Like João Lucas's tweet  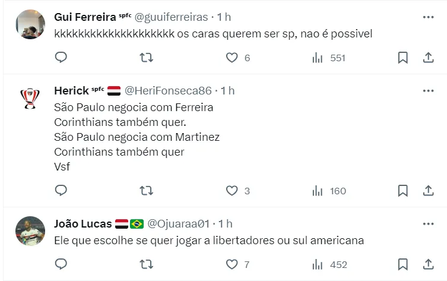click(x=232, y=264)
